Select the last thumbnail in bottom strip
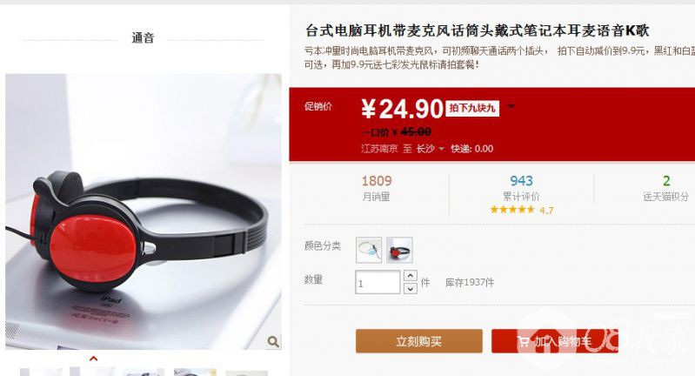This screenshot has height=376, width=695. (246, 373)
